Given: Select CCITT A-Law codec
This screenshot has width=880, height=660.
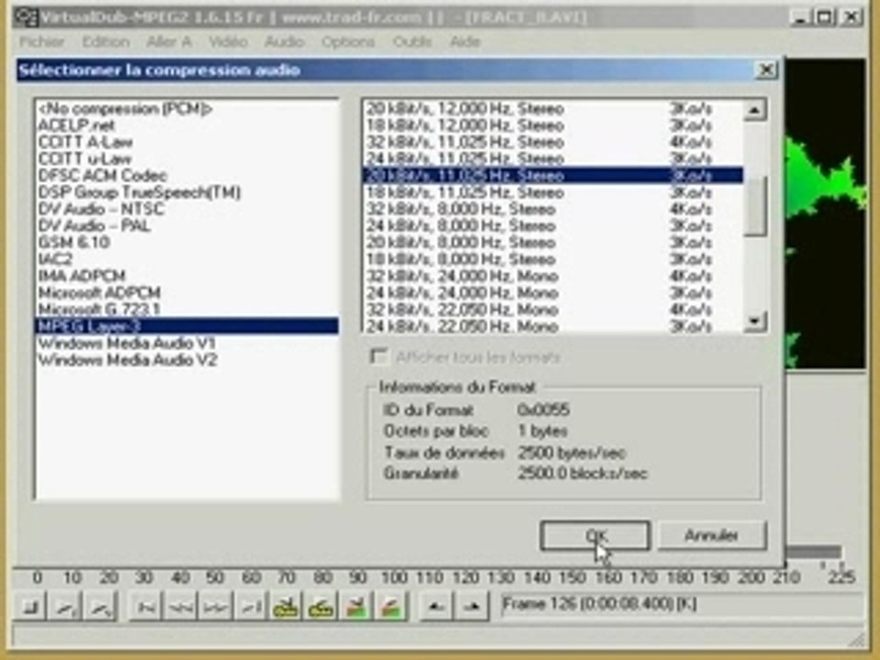Looking at the screenshot, I should click(187, 143).
